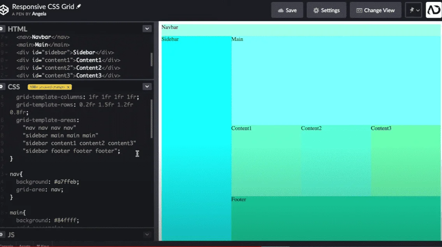Click the grid-template-areas: CSS line

pyautogui.click(x=48, y=120)
